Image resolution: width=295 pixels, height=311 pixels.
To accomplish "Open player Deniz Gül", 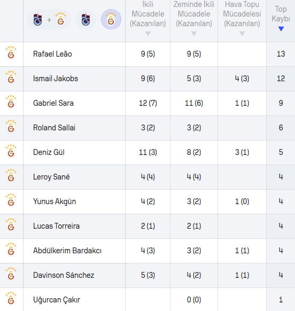I will tap(49, 152).
